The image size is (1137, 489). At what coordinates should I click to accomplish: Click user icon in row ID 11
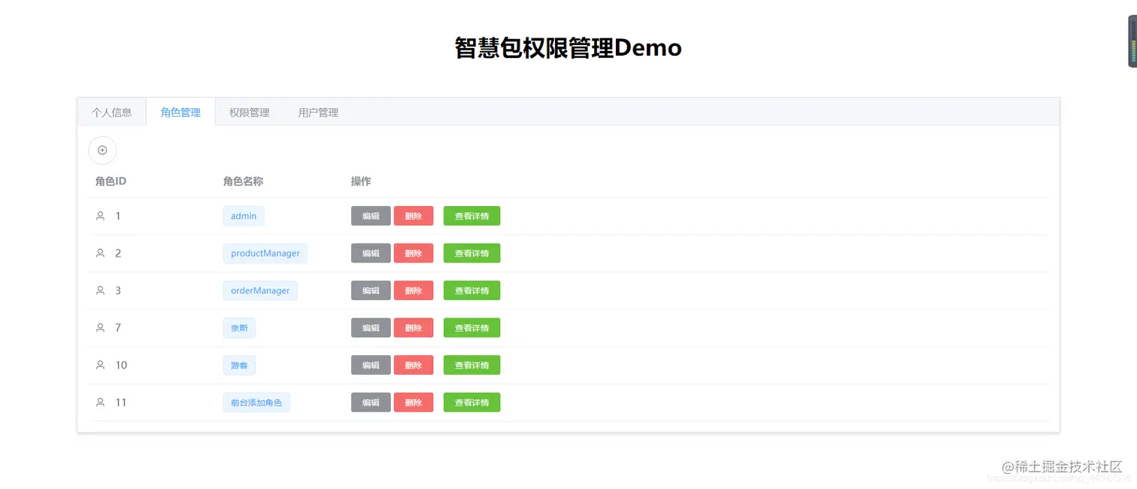coord(100,402)
